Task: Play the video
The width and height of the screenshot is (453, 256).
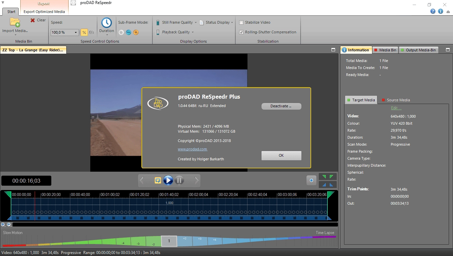Action: click(168, 180)
